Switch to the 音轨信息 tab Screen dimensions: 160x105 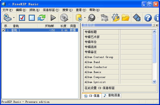(112, 95)
